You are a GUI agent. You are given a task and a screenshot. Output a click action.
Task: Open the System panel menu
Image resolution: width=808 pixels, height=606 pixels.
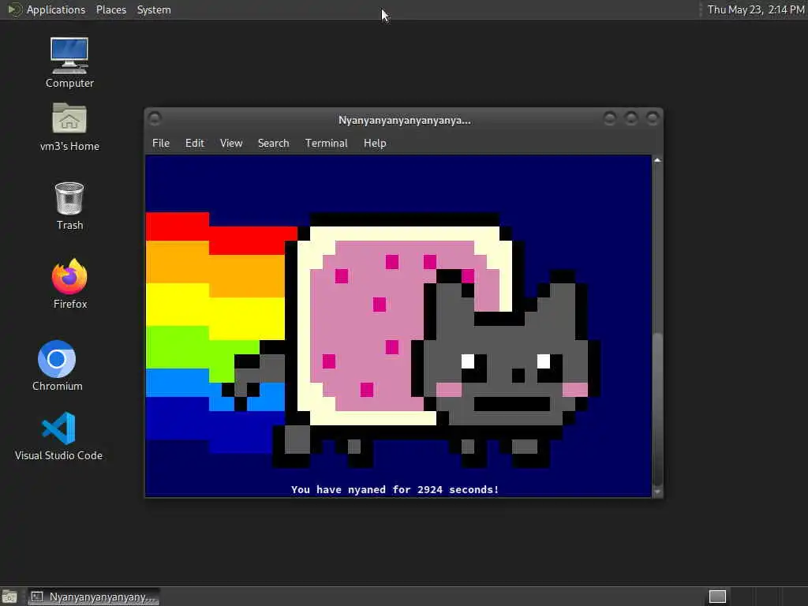[154, 9]
